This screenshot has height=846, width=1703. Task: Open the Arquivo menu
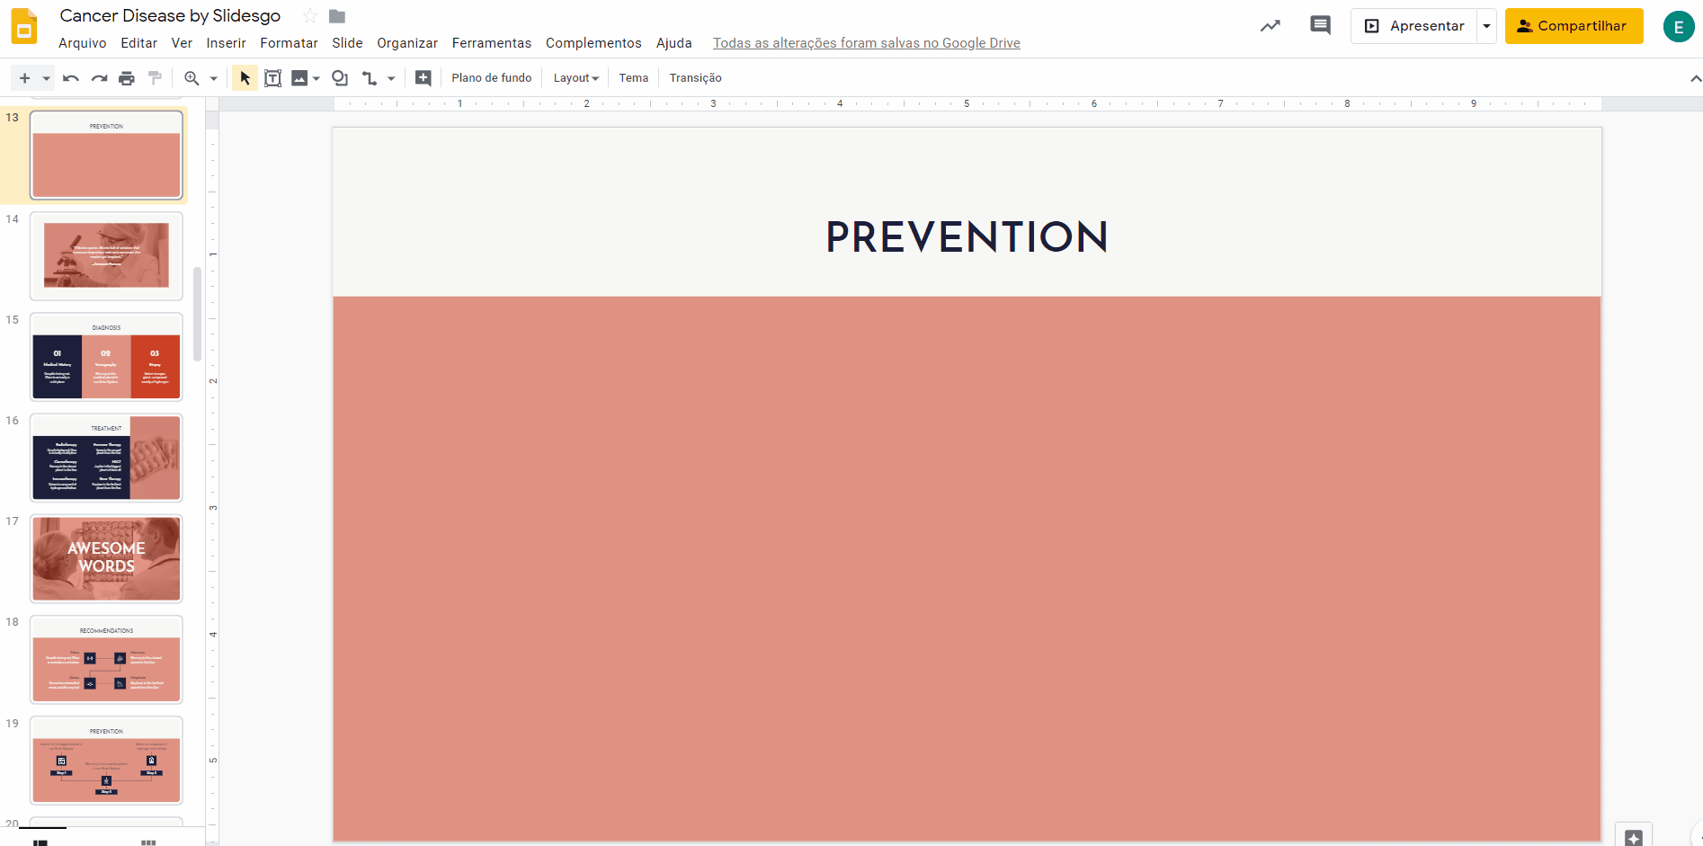coord(83,43)
